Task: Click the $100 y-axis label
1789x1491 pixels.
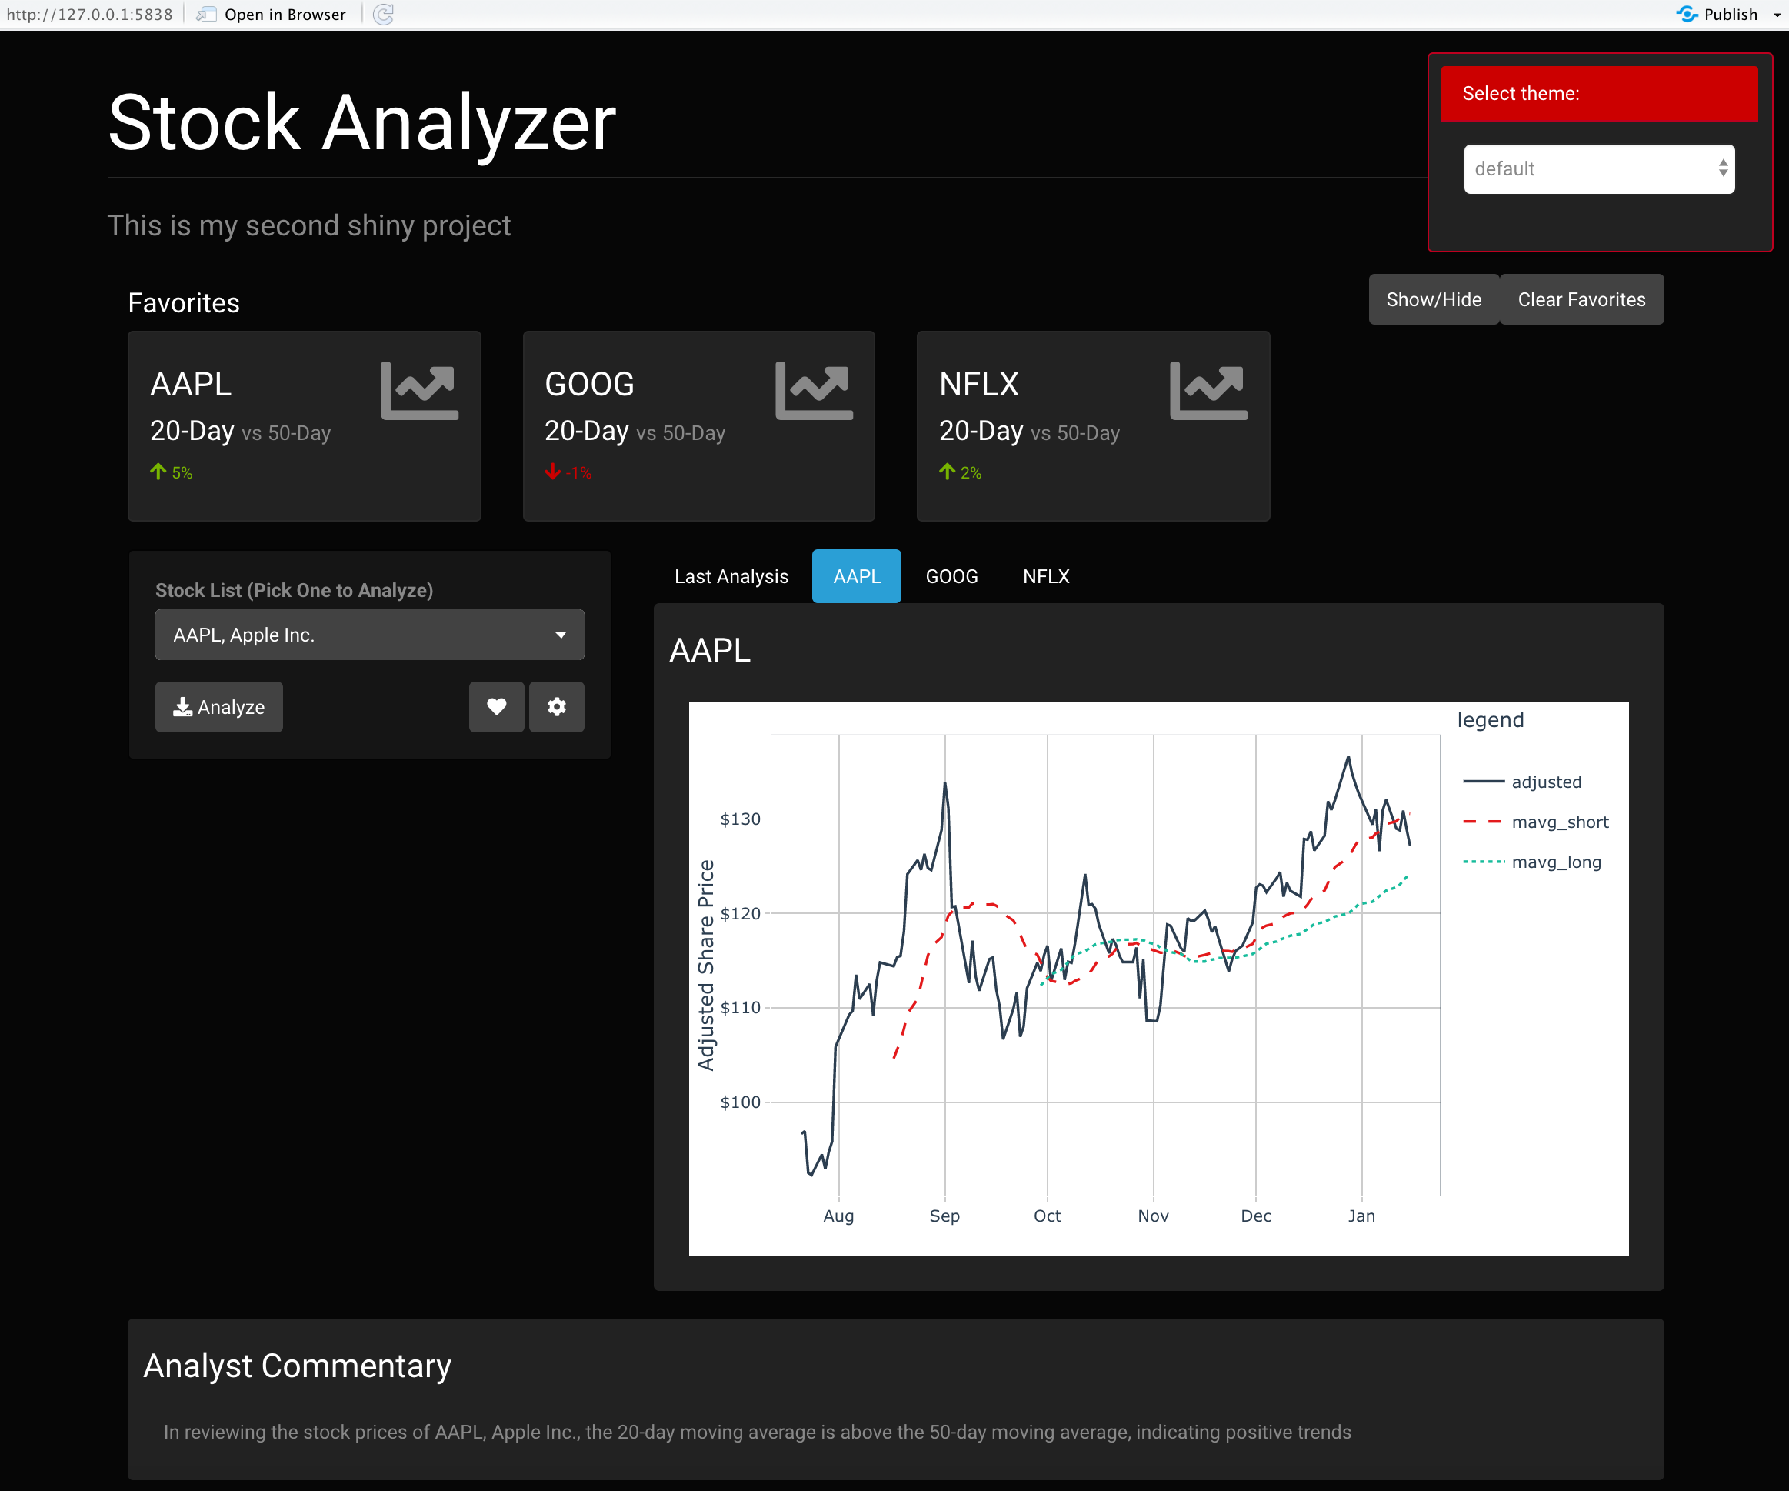Action: point(741,1102)
